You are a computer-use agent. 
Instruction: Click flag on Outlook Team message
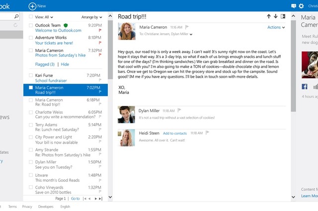coord(100,30)
